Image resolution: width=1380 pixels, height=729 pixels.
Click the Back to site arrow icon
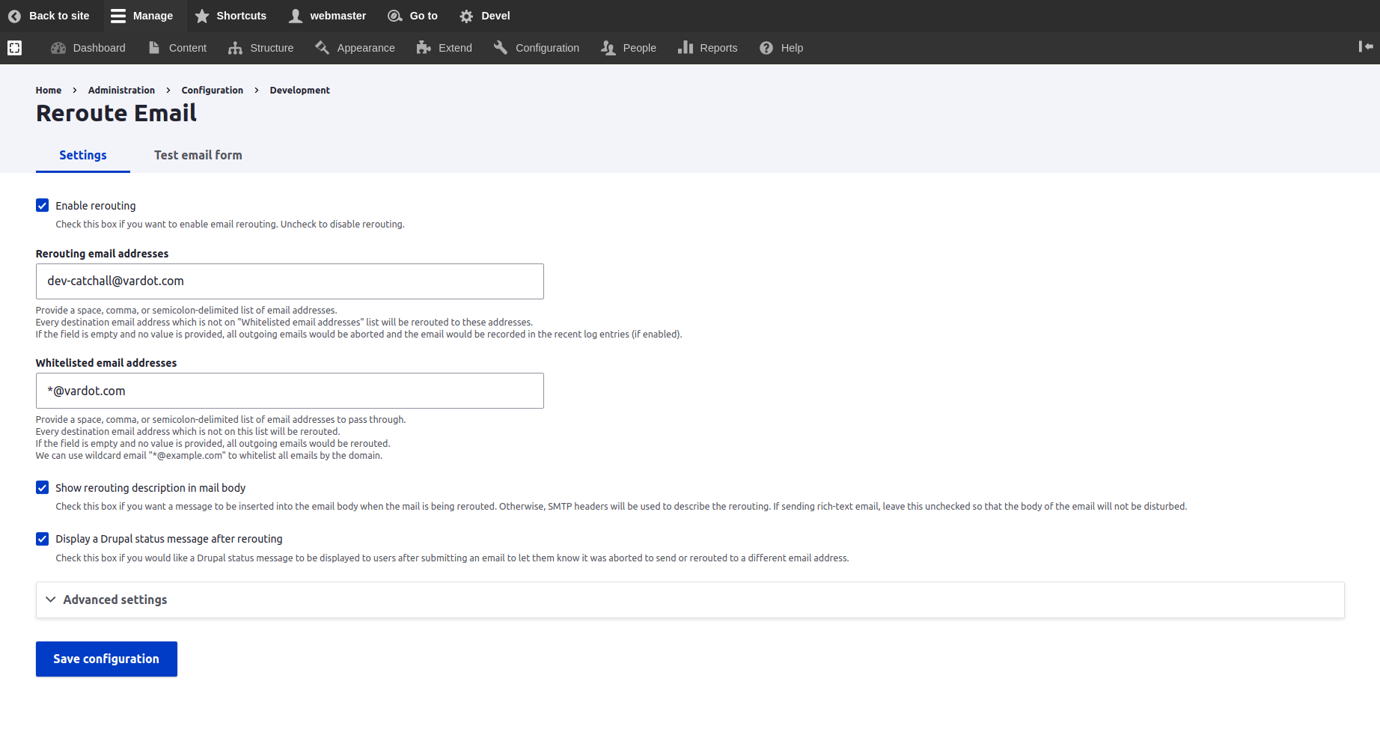(14, 16)
